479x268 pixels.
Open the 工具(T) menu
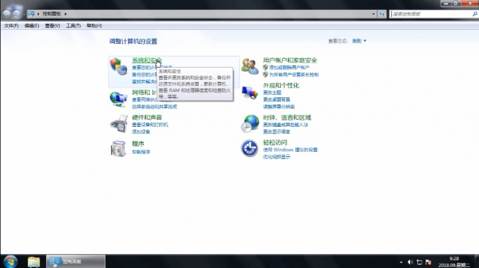73,26
